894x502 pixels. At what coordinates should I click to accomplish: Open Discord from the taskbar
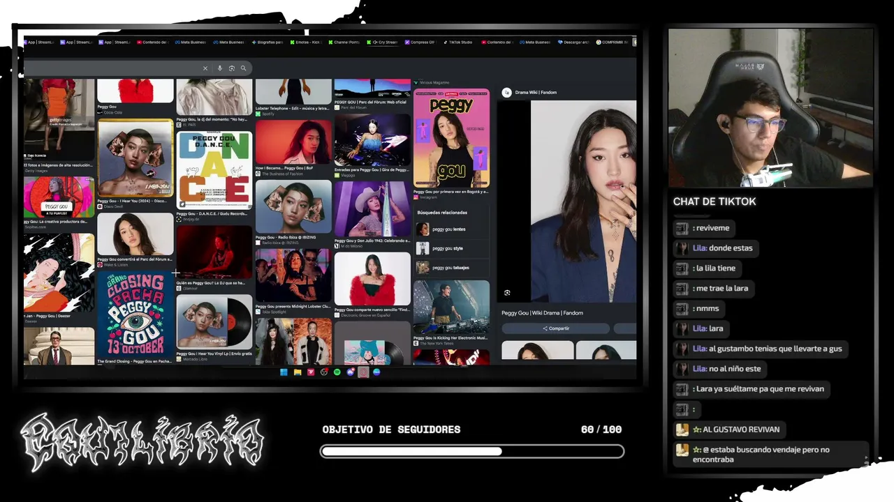[x=351, y=372]
